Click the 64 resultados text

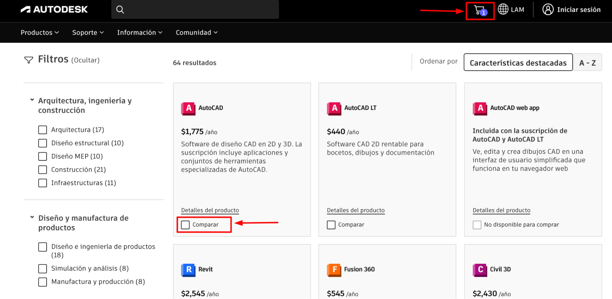point(194,63)
